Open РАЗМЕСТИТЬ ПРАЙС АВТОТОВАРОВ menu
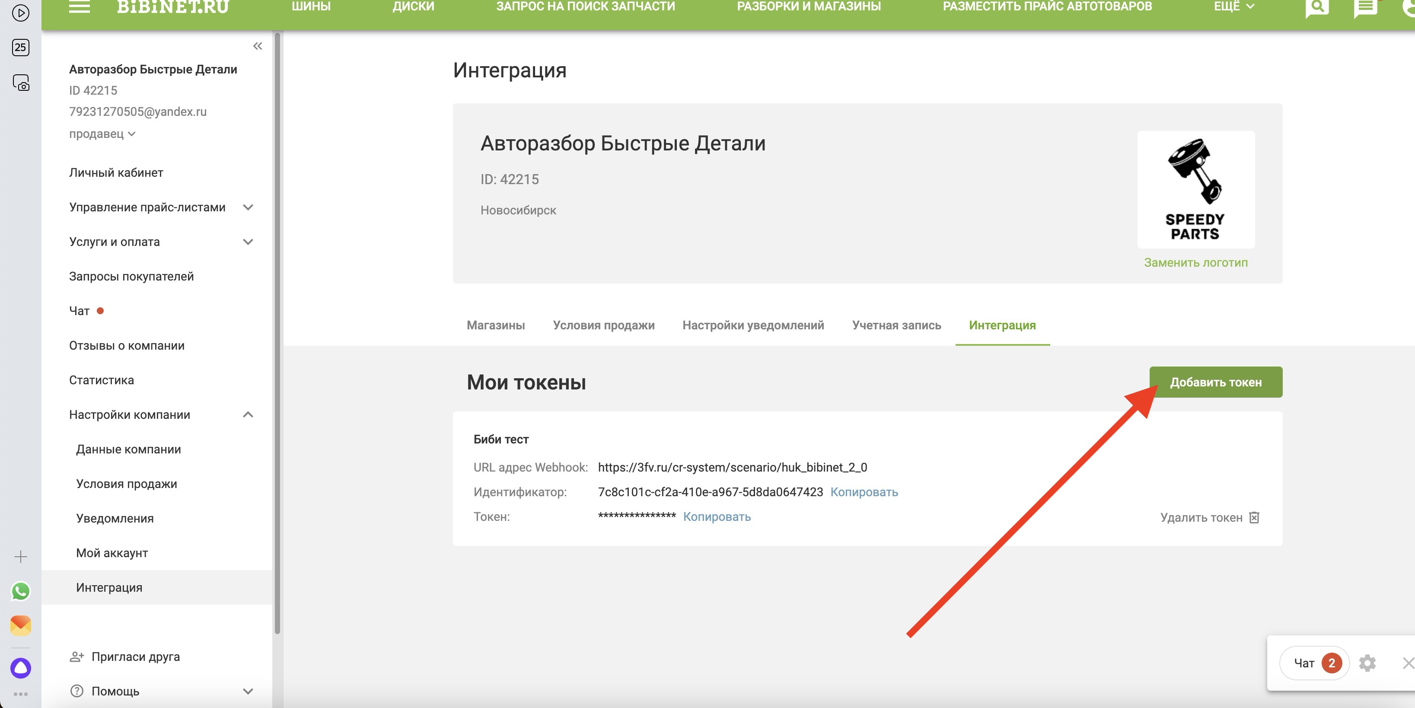The image size is (1415, 708). pos(1047,6)
